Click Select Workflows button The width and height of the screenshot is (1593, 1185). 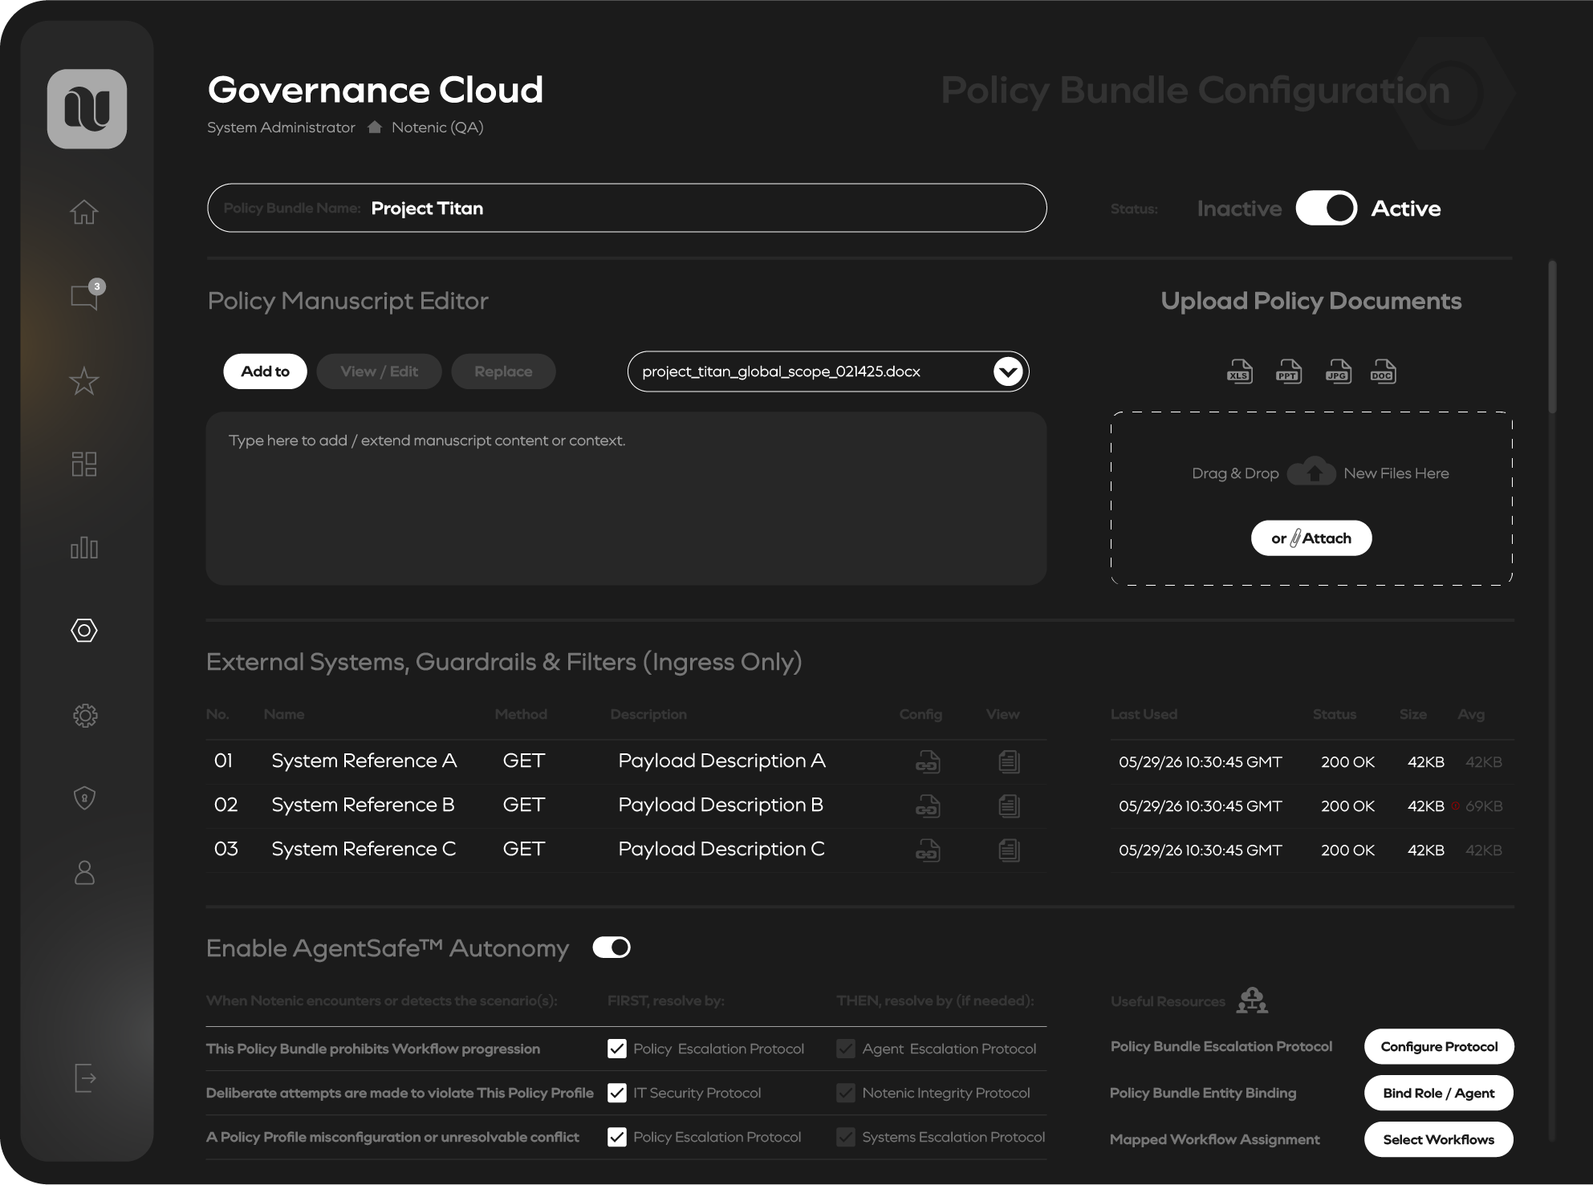pos(1439,1139)
